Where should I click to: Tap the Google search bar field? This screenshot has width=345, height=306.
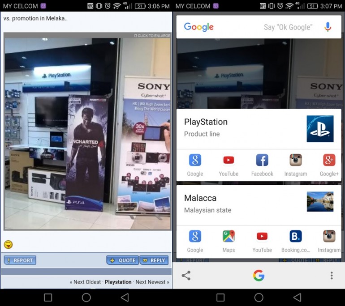pyautogui.click(x=251, y=27)
